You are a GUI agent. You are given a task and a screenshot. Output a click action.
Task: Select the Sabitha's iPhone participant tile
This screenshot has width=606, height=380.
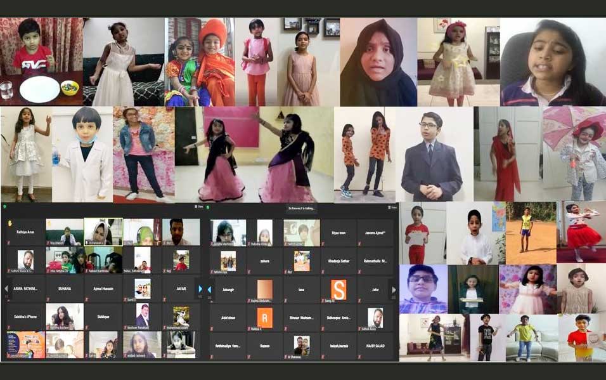coord(25,316)
